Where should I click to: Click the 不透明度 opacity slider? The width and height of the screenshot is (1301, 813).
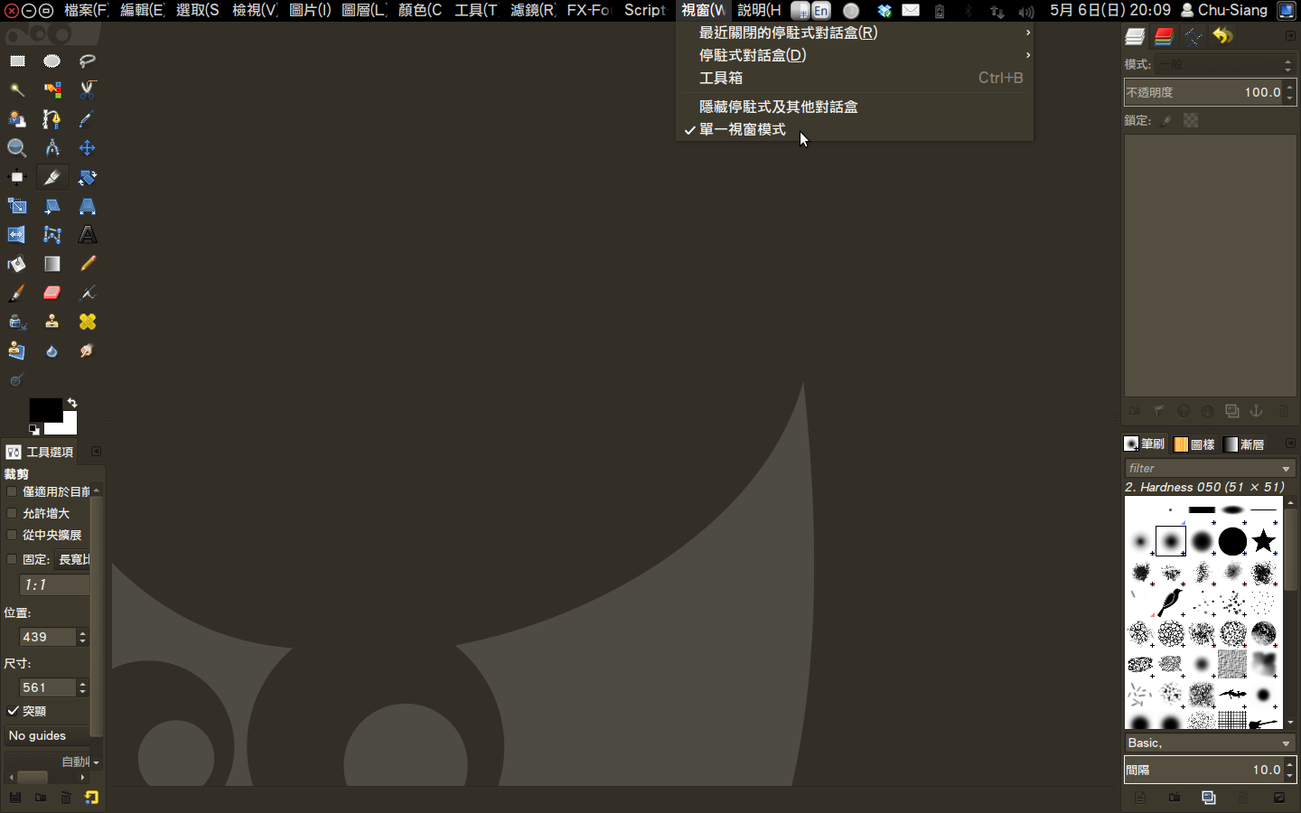click(x=1204, y=92)
